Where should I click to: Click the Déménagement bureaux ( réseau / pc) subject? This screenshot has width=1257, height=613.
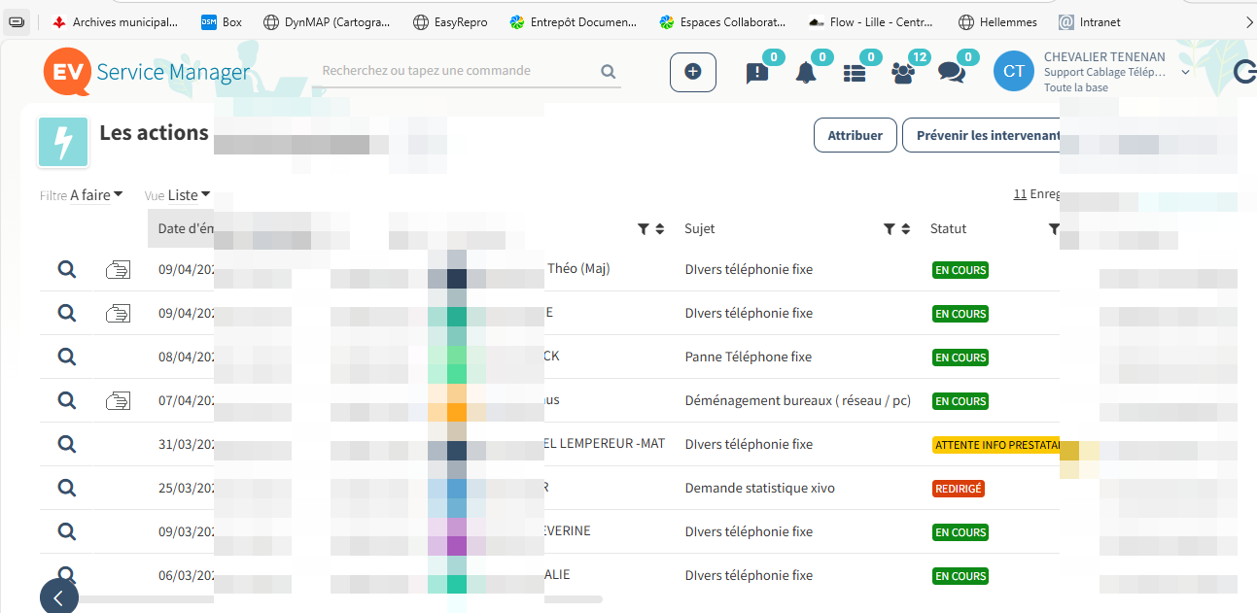[798, 400]
